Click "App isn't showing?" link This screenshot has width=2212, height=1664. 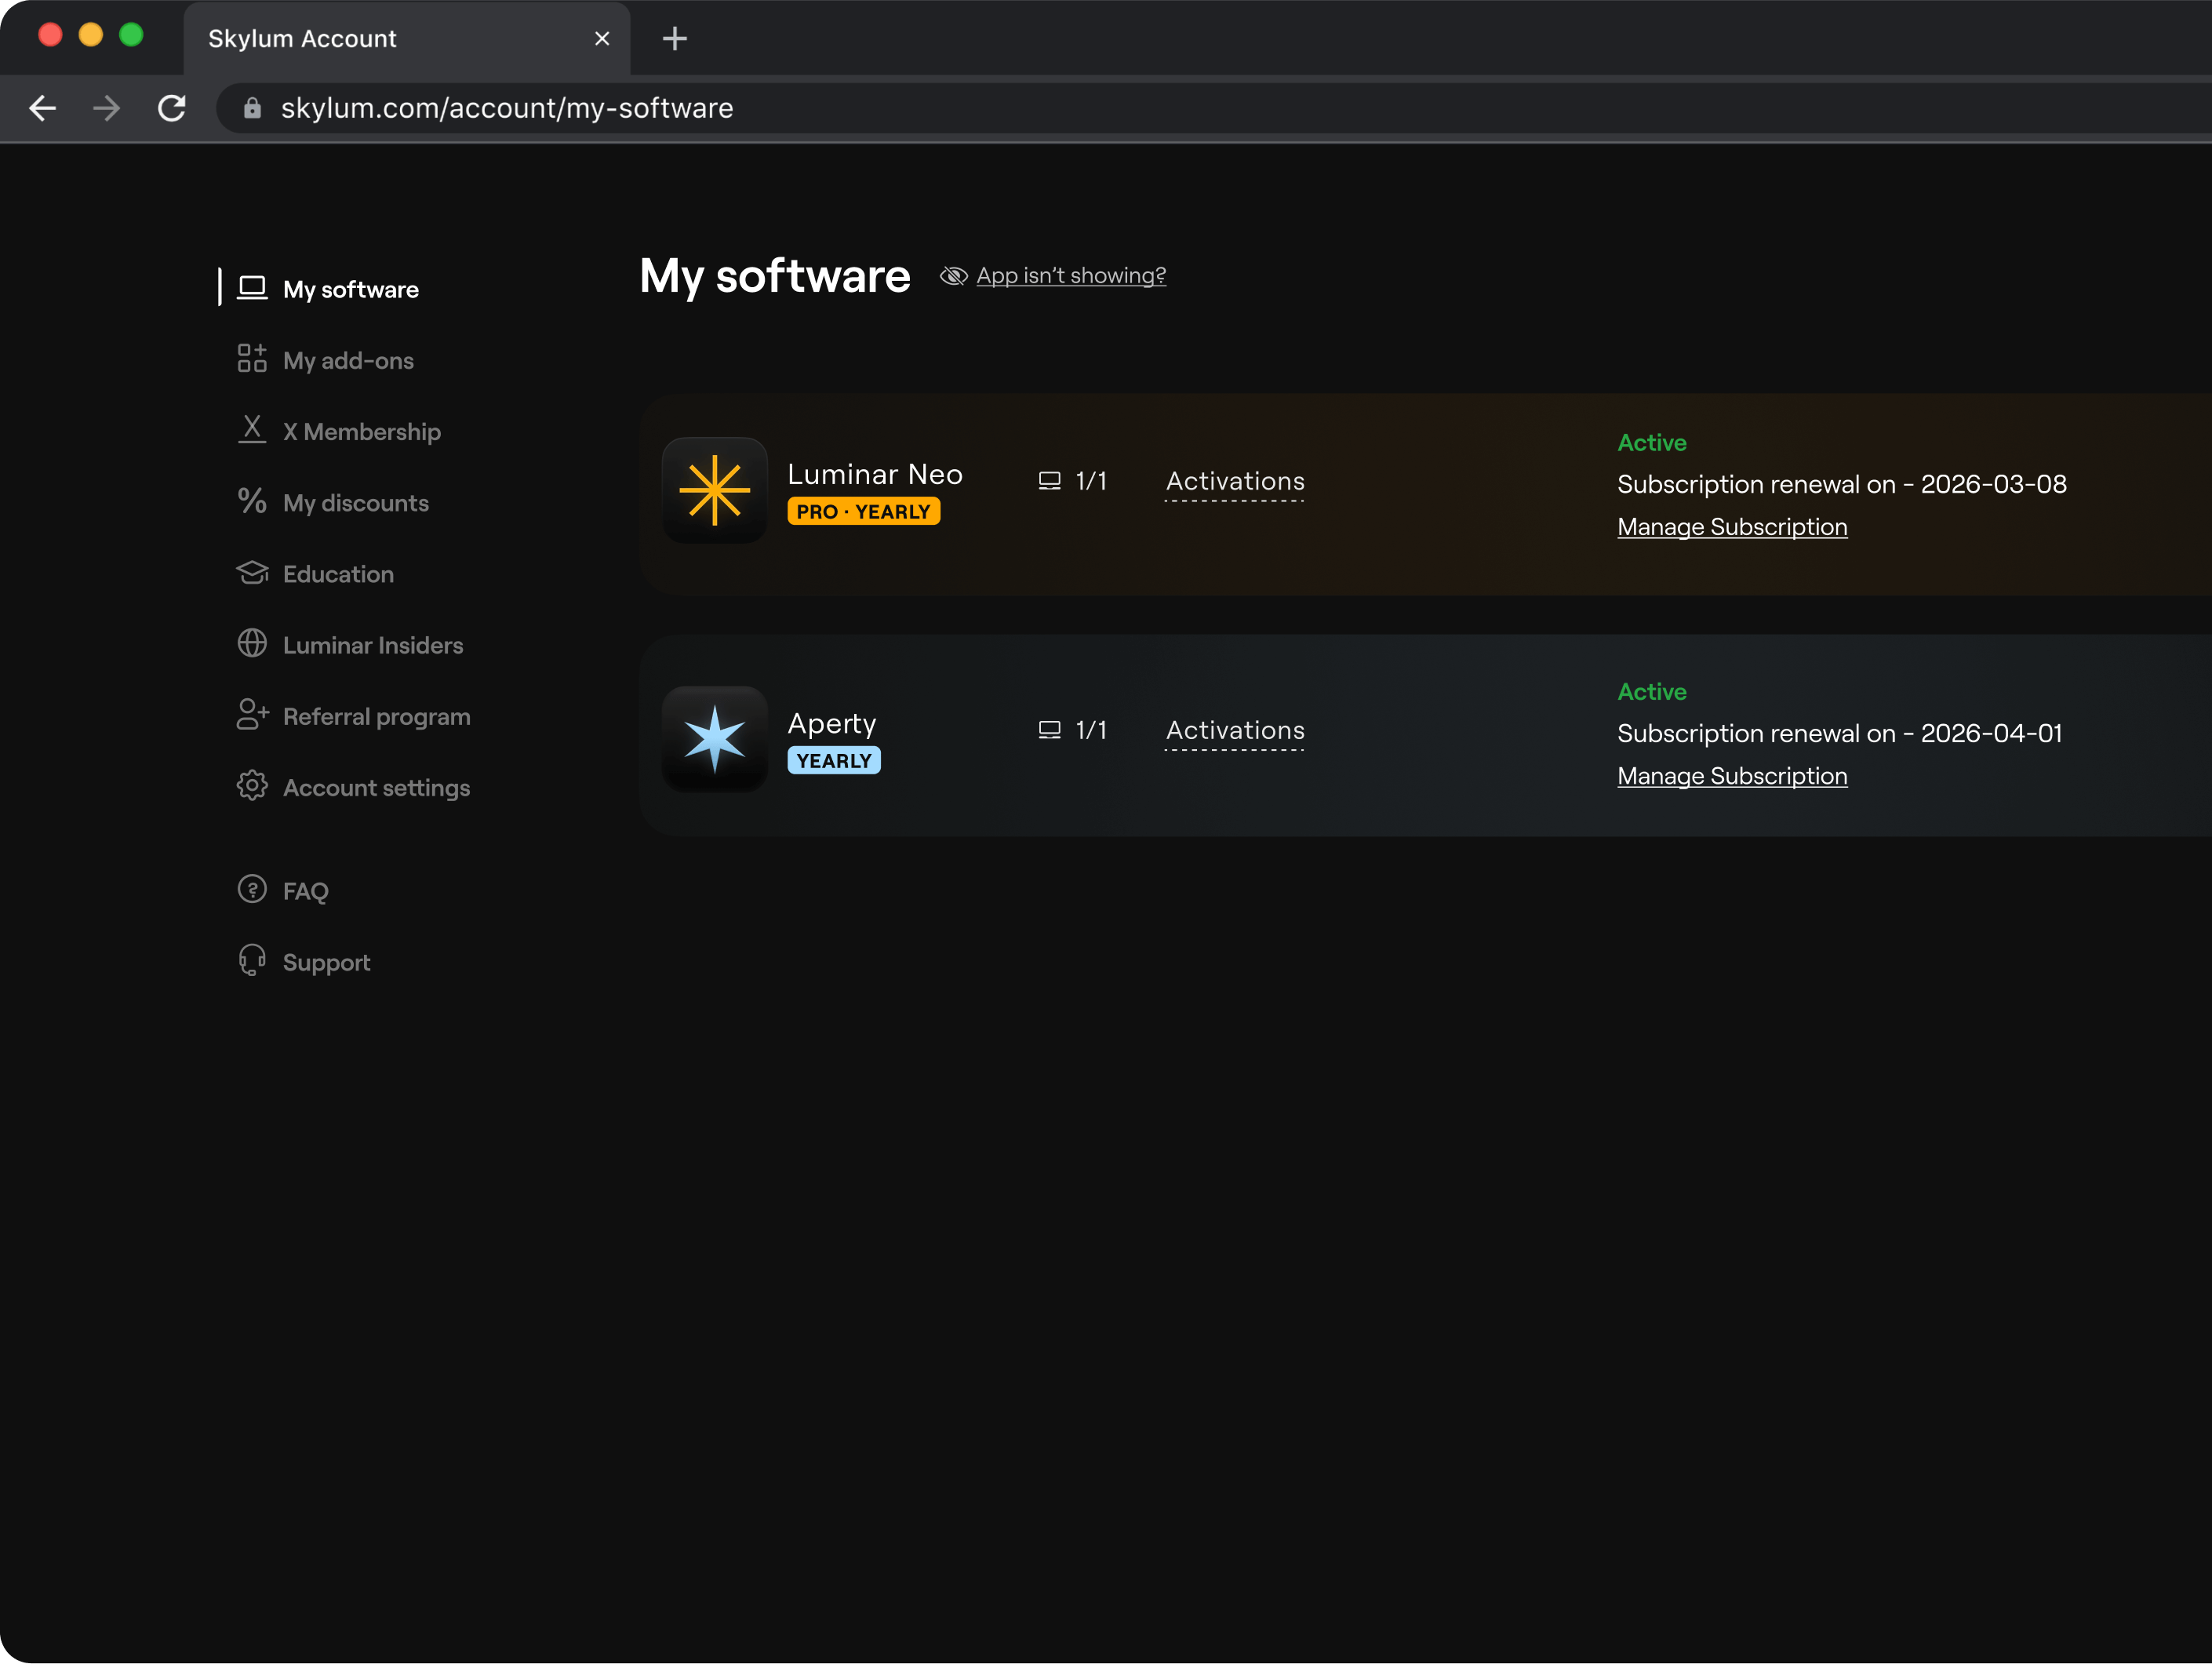[x=1071, y=275]
